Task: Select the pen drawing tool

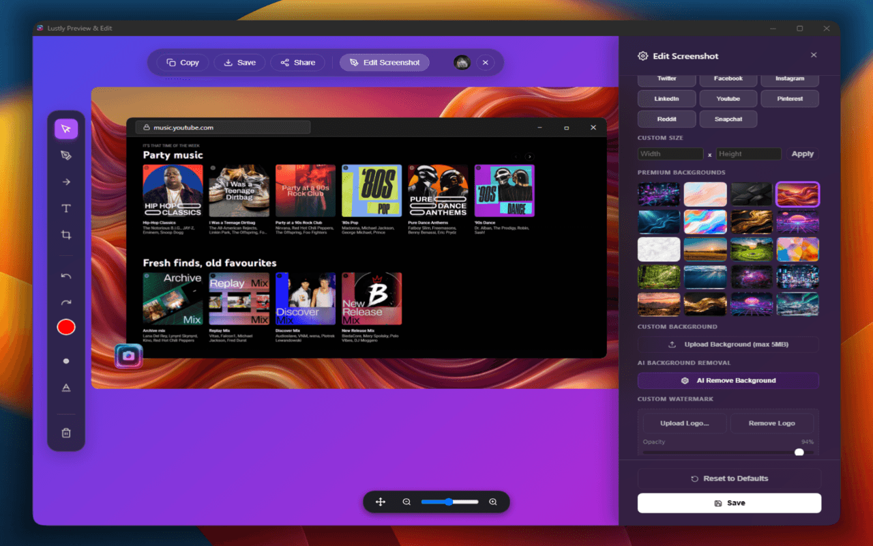Action: pyautogui.click(x=66, y=156)
